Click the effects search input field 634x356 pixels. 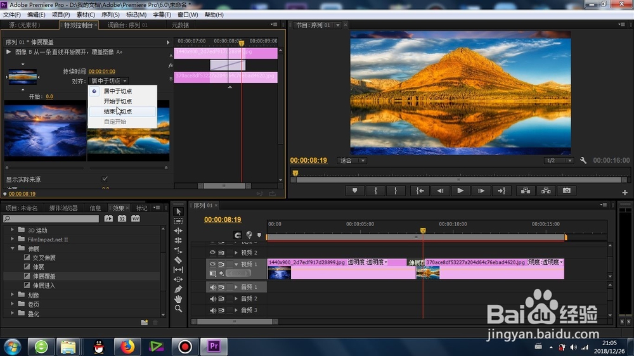[x=51, y=219]
